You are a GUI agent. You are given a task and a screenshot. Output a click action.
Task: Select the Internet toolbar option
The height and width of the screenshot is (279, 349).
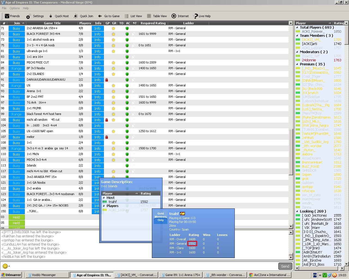coord(180,16)
